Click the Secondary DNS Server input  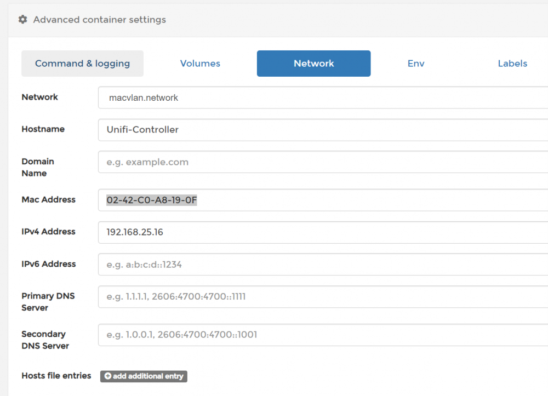(323, 335)
